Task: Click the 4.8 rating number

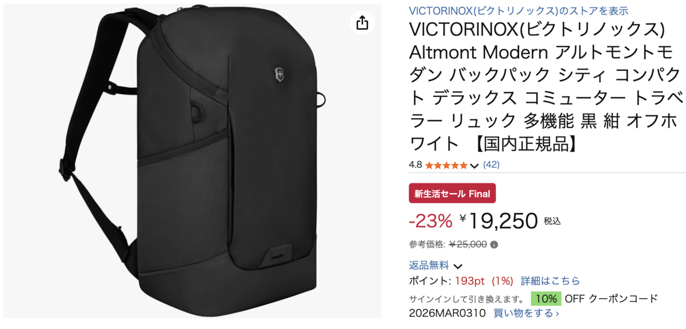Action: [416, 165]
